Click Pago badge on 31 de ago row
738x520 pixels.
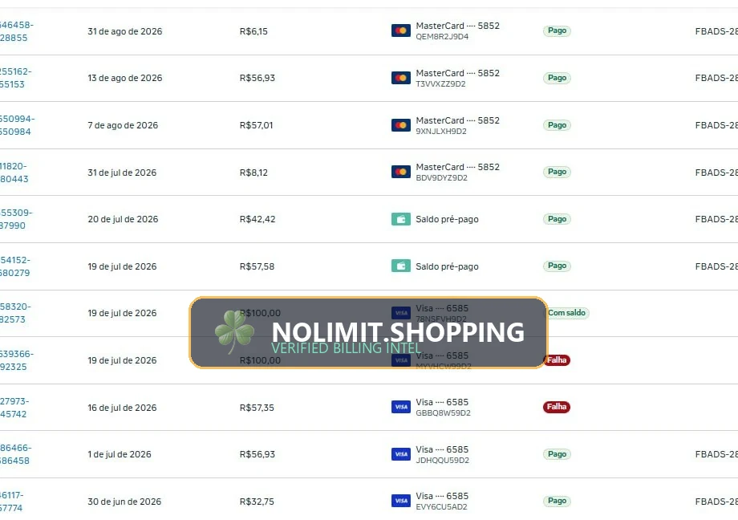pyautogui.click(x=557, y=30)
